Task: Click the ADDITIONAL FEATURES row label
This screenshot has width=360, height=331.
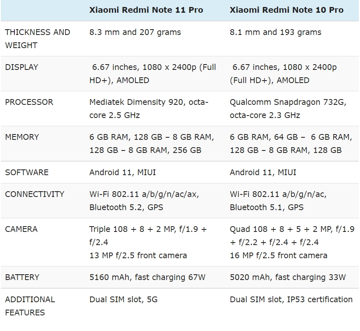Action: click(30, 306)
